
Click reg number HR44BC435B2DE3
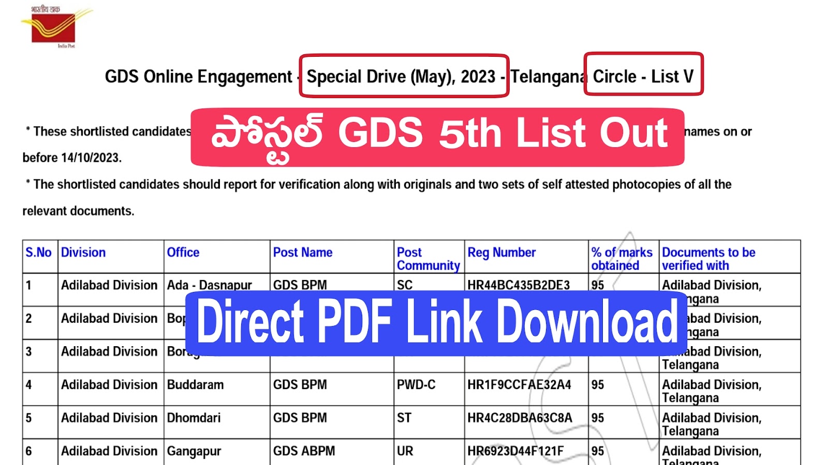[519, 285]
